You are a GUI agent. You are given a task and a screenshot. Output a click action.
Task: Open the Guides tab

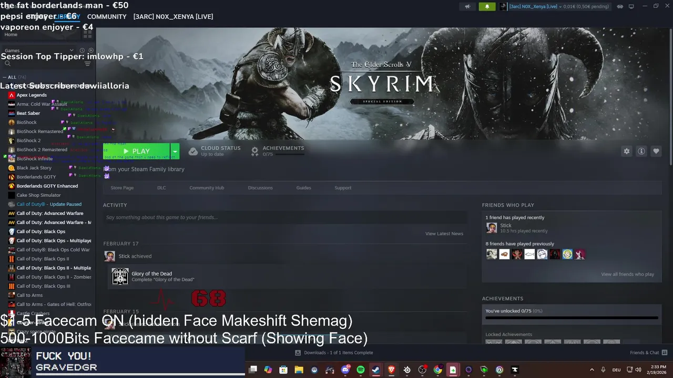point(303,188)
